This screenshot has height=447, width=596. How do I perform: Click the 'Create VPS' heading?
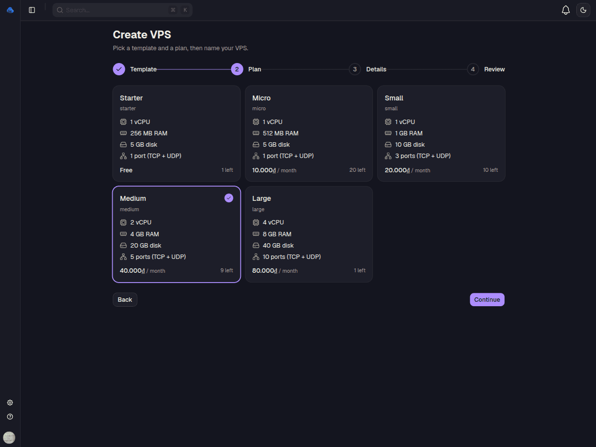click(x=142, y=35)
